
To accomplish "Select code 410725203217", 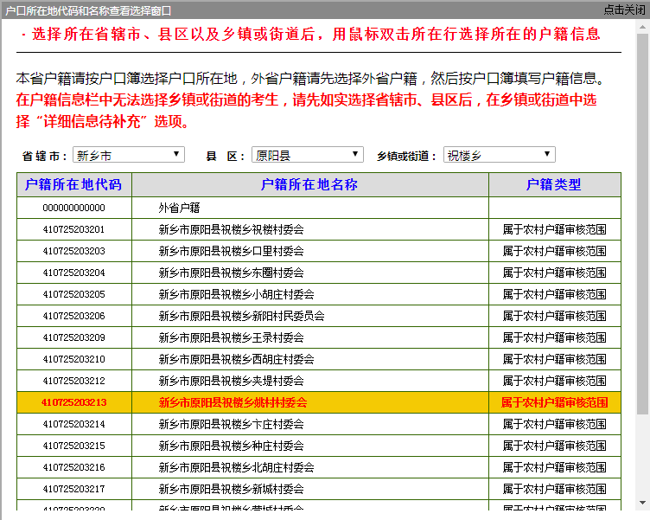I will pos(74,489).
